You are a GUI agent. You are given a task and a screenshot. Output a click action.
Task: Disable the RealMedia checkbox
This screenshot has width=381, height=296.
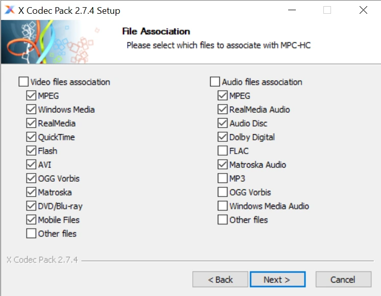(31, 124)
